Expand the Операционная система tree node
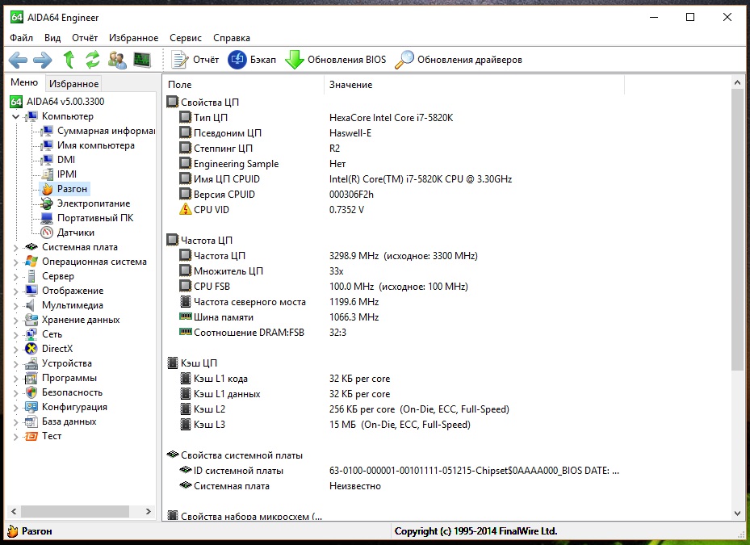The image size is (750, 545). point(15,262)
